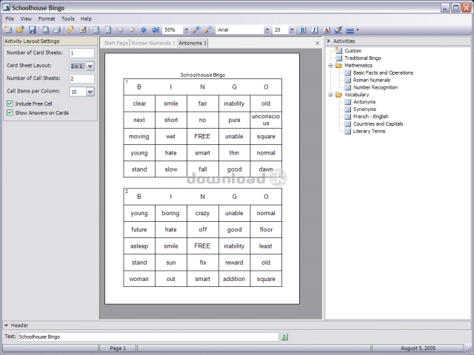474x355 pixels.
Task: Close the current document tab
Action: click(x=318, y=43)
